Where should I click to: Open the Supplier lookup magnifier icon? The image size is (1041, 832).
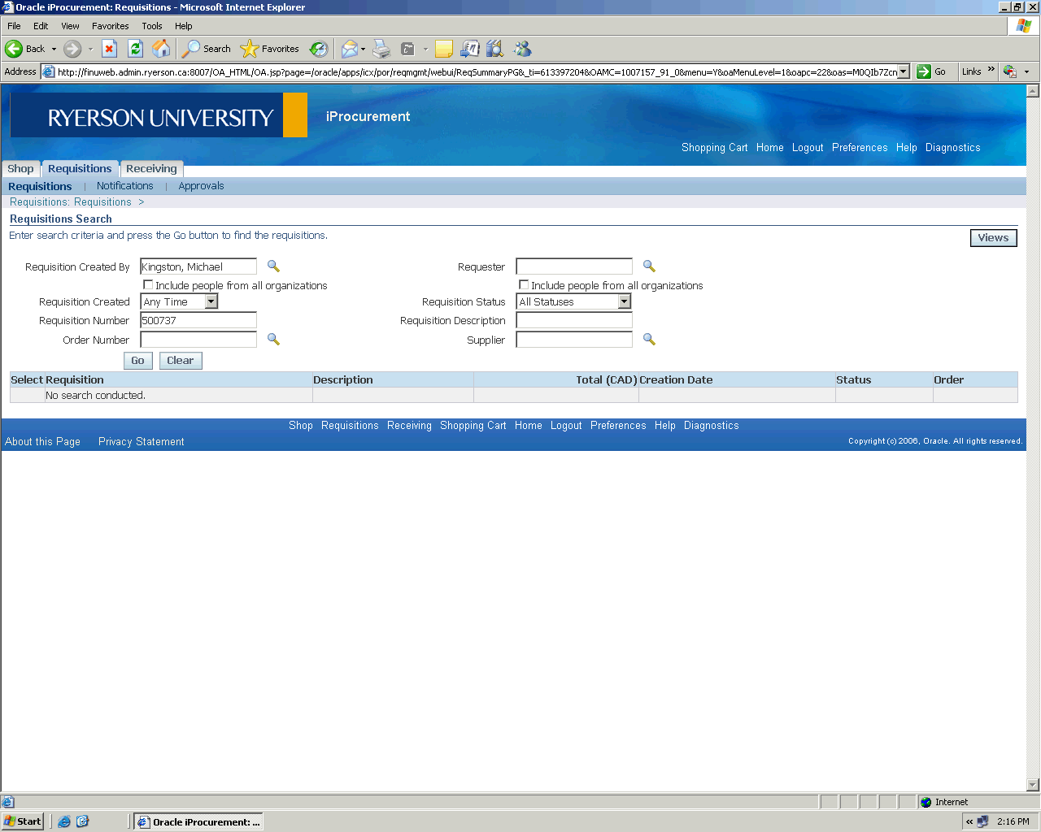pyautogui.click(x=649, y=340)
